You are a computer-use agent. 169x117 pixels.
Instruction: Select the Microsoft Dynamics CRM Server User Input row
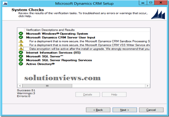(x=61, y=37)
